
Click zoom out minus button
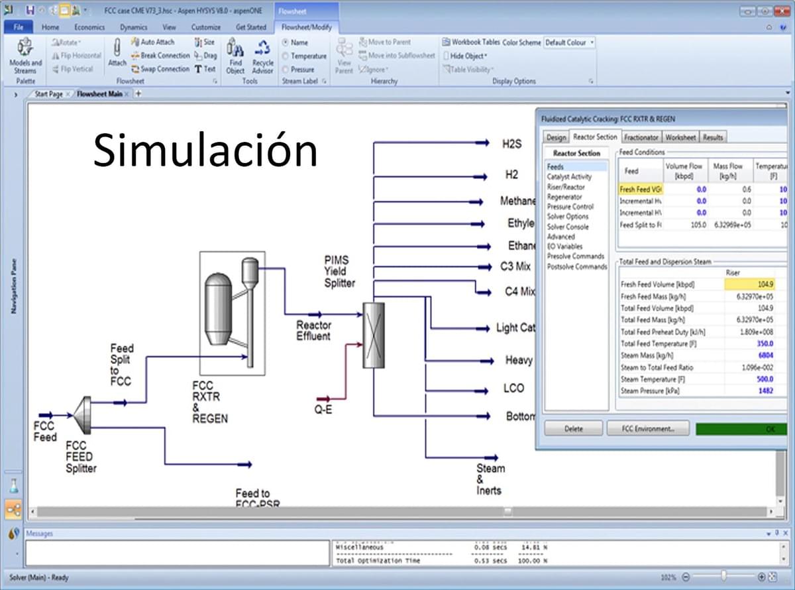tap(686, 577)
